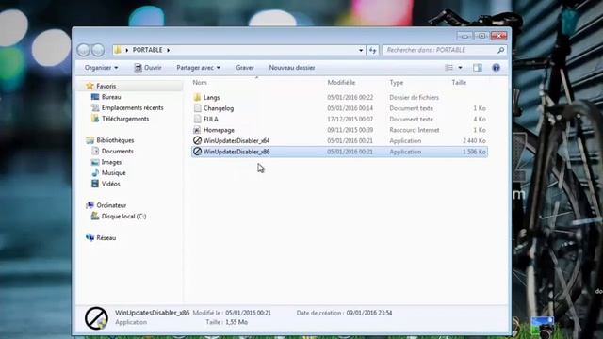Sort by the Modifié le column

click(x=341, y=82)
